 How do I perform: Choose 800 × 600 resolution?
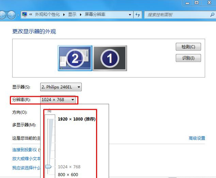click(x=68, y=175)
